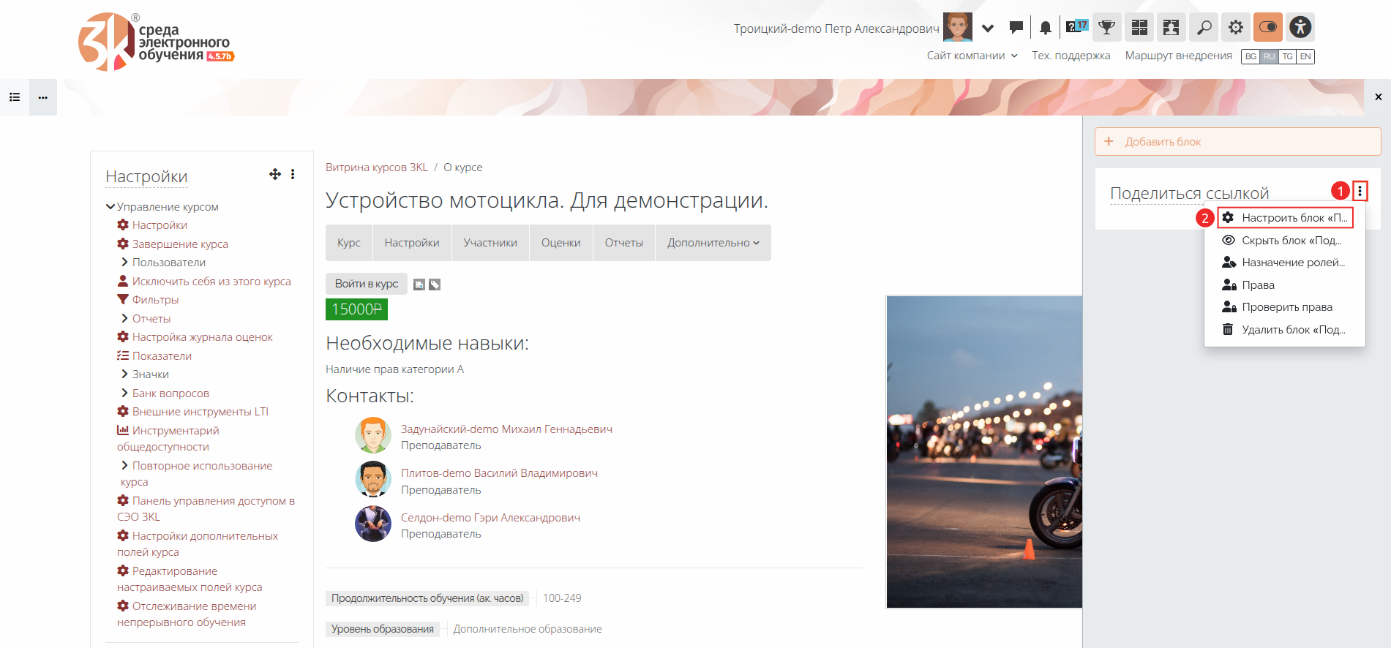Open the notifications bell

click(1045, 28)
